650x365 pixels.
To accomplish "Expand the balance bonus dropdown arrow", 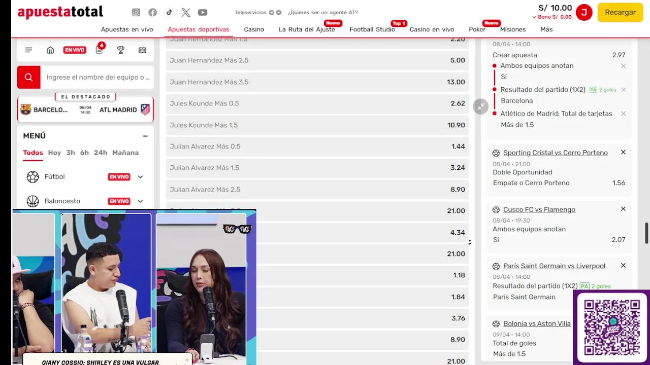I will click(534, 17).
